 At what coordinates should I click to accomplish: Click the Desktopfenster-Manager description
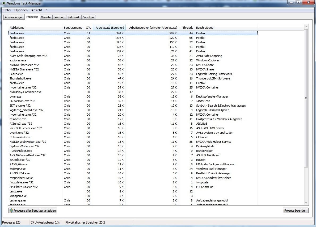[212, 96]
